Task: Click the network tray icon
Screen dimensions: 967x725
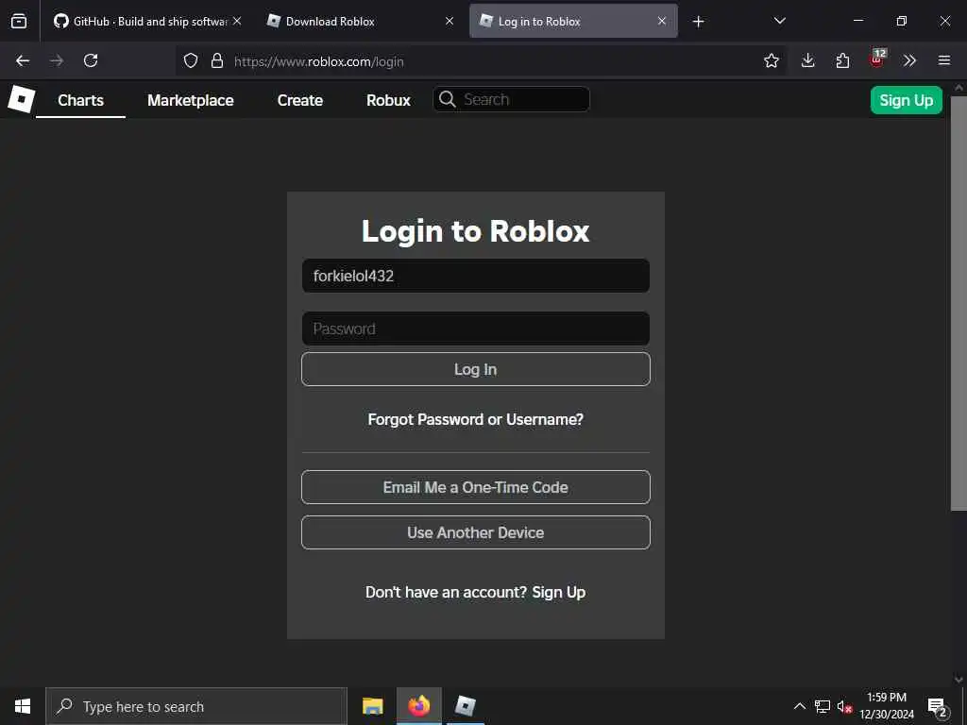Action: point(823,706)
